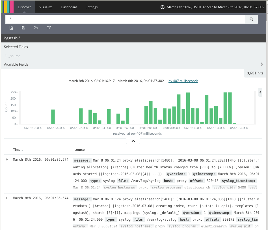
Task: Click the search magnifier button
Action: tap(251, 19)
